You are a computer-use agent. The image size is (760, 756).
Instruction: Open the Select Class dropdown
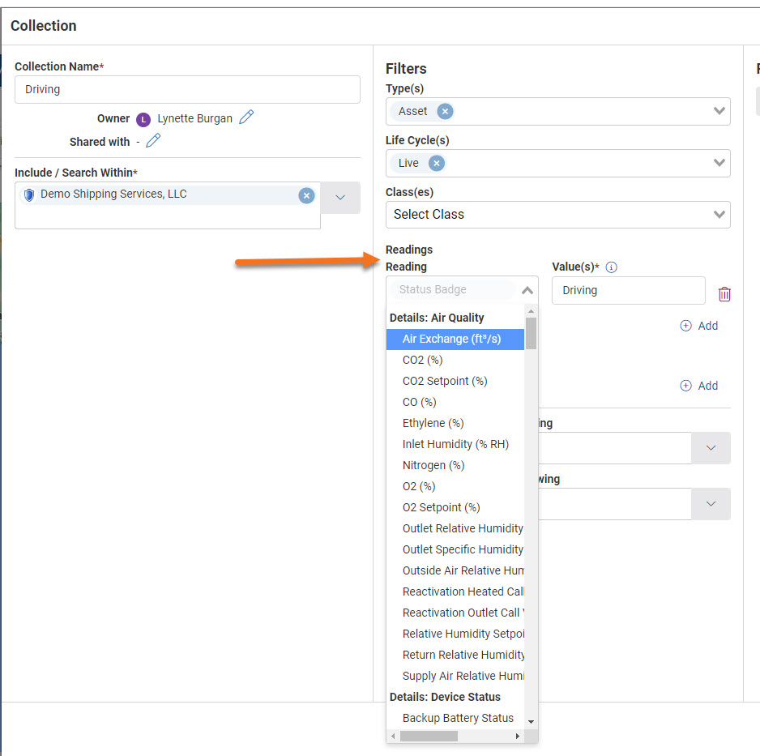[x=558, y=215]
